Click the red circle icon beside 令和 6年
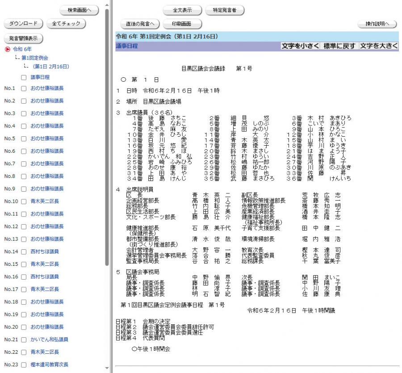This screenshot has height=373, width=402. (7, 49)
